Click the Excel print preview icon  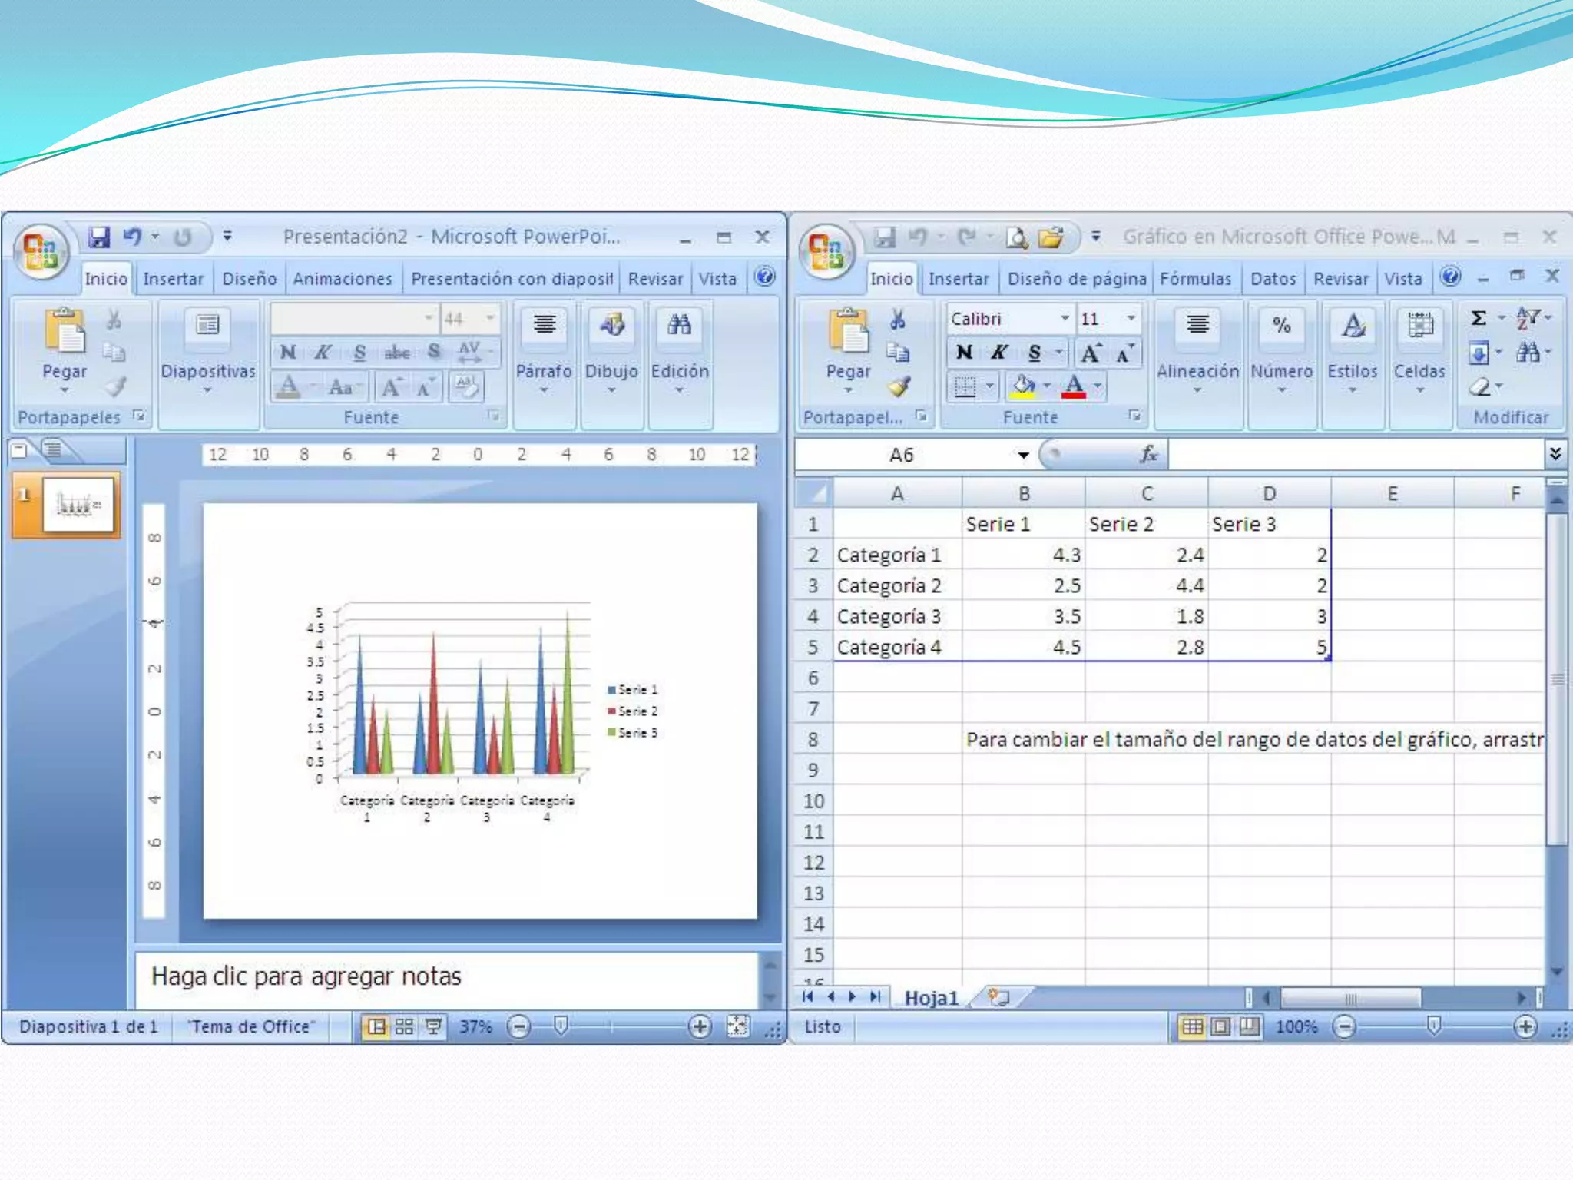pyautogui.click(x=1017, y=237)
